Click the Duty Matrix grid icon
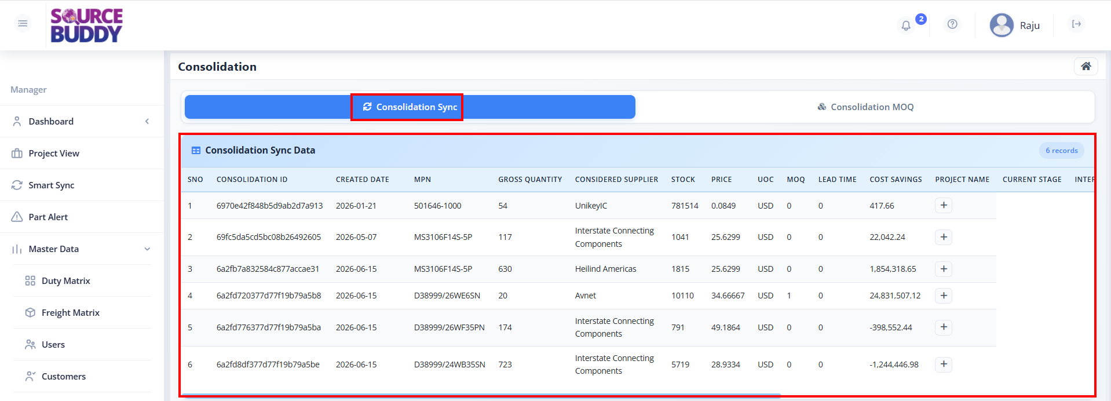The width and height of the screenshot is (1111, 401). [30, 280]
